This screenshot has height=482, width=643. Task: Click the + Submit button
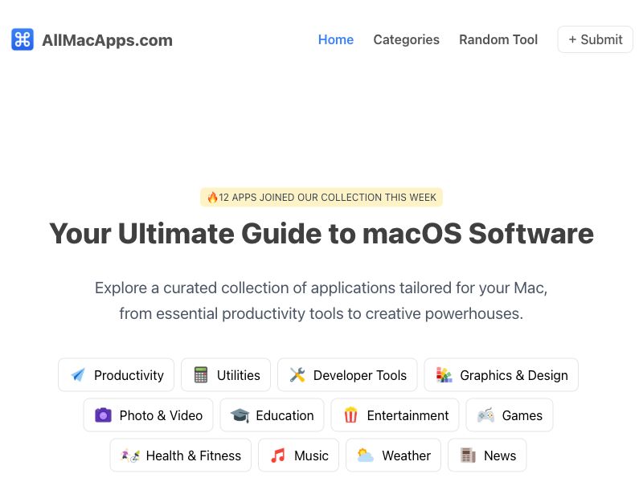coord(595,39)
